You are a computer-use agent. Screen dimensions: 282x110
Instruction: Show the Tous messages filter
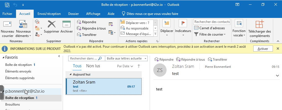click(x=77, y=66)
